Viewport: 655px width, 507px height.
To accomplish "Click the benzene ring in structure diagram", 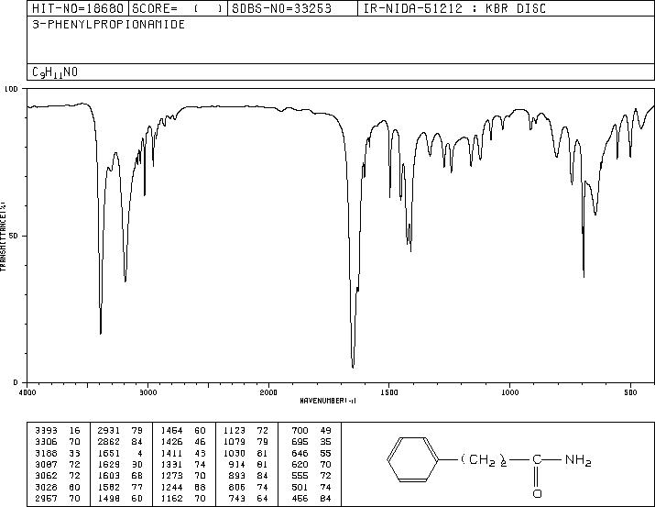I will coord(413,459).
